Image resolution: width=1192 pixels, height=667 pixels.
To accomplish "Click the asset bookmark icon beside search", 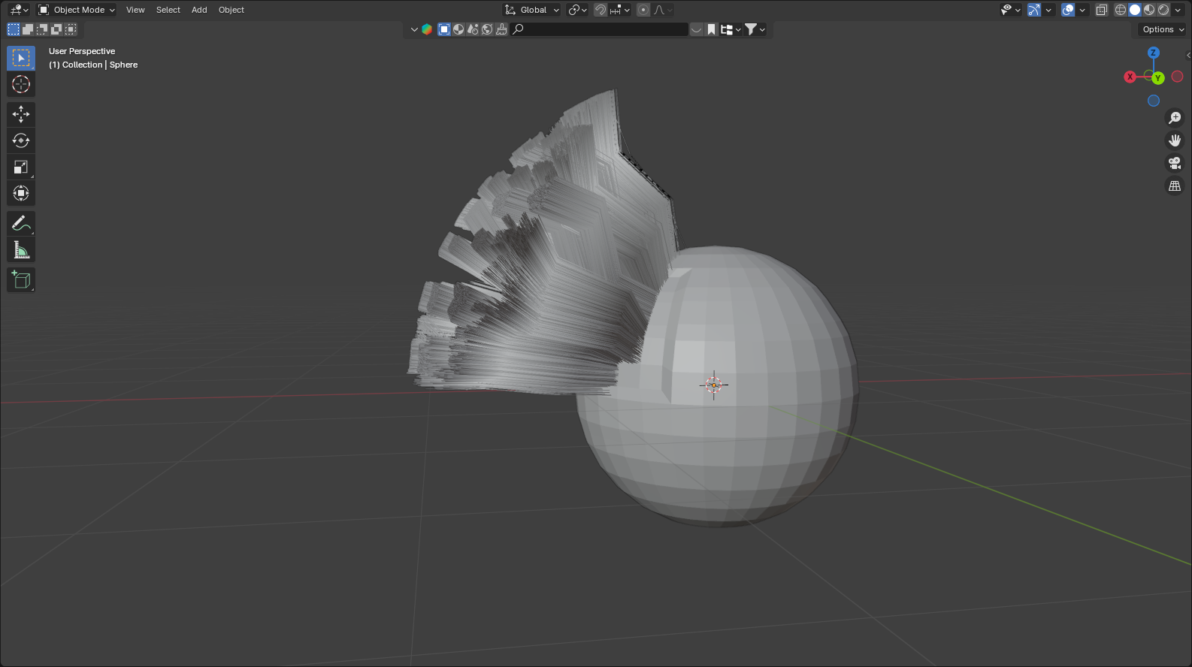I will coord(711,29).
